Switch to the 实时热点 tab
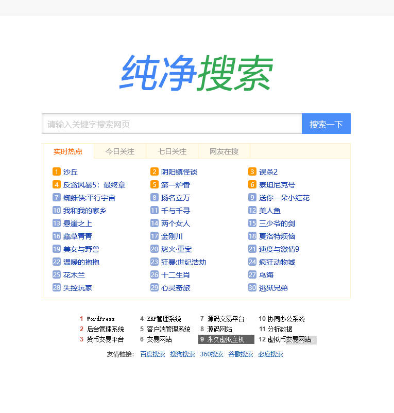Viewport: 394px width, 413px height. tap(68, 151)
